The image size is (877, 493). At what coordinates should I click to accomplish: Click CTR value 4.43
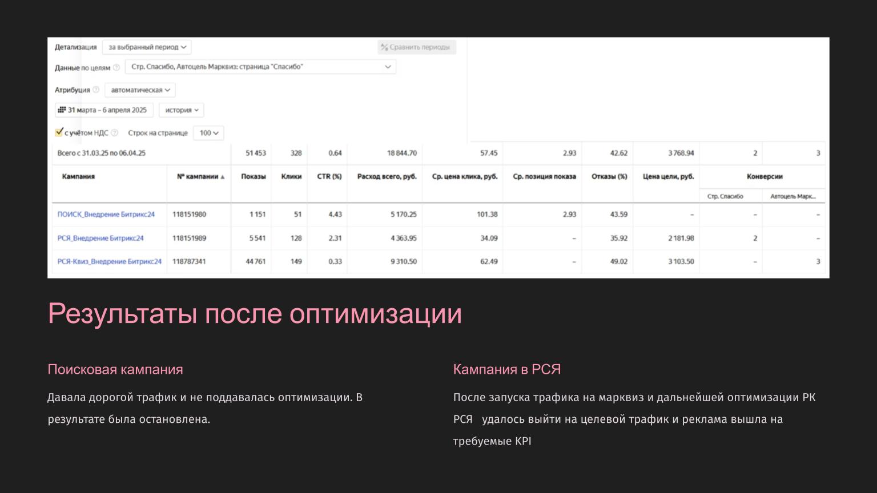tap(335, 215)
